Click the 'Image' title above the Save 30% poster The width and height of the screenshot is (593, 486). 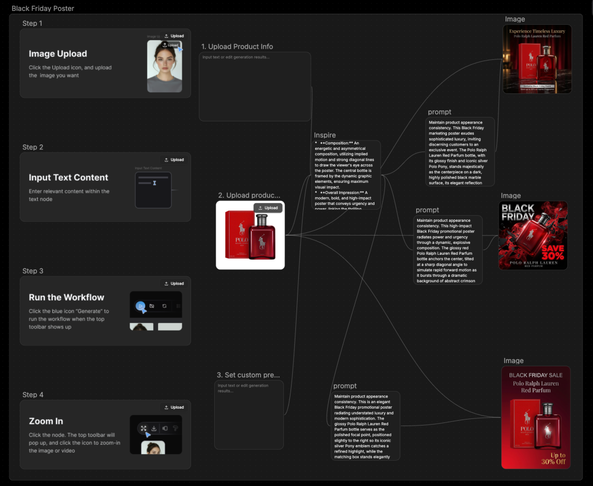(x=511, y=195)
